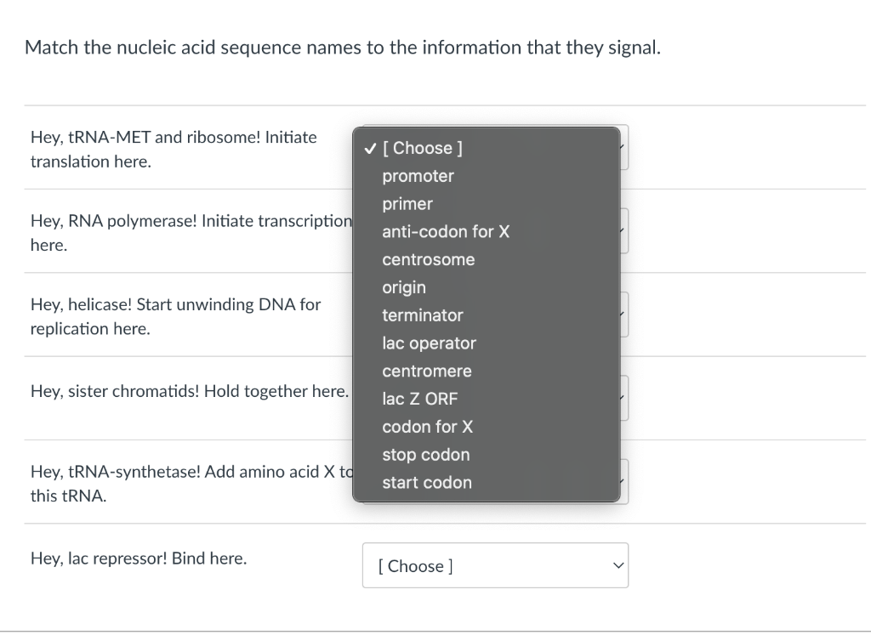The width and height of the screenshot is (871, 635).
Task: Pick "codon for X" option
Action: [486, 426]
